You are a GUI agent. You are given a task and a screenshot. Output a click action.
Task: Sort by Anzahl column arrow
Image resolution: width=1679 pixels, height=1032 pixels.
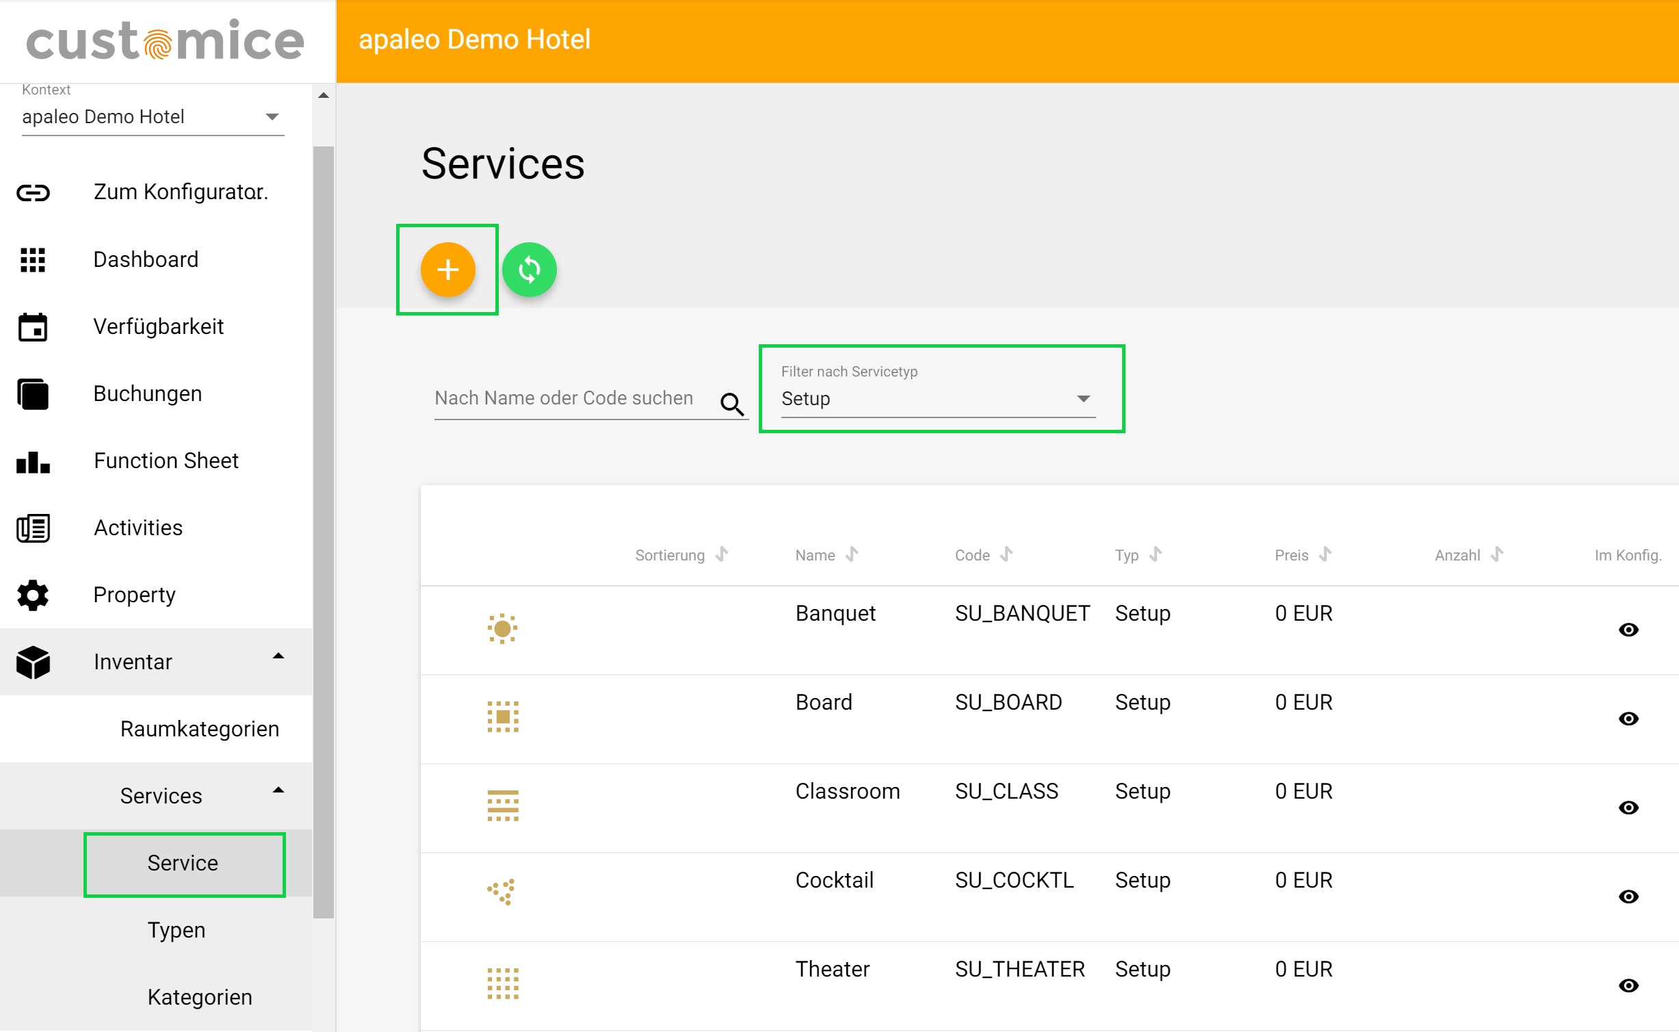[1497, 554]
